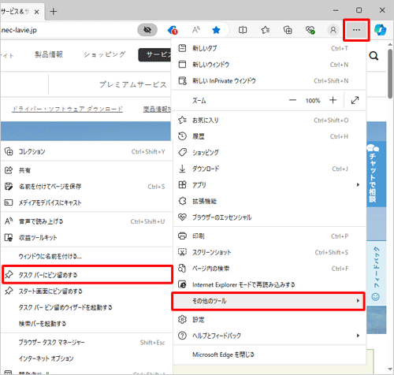Open インターネット オプション
This screenshot has width=394, height=375.
coord(86,358)
